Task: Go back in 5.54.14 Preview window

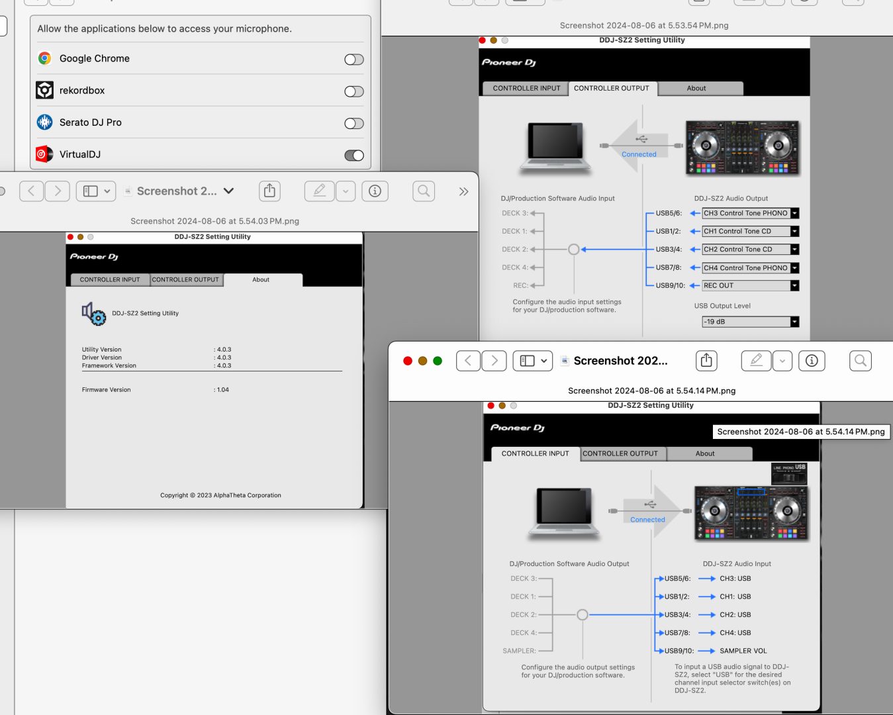Action: coord(468,361)
